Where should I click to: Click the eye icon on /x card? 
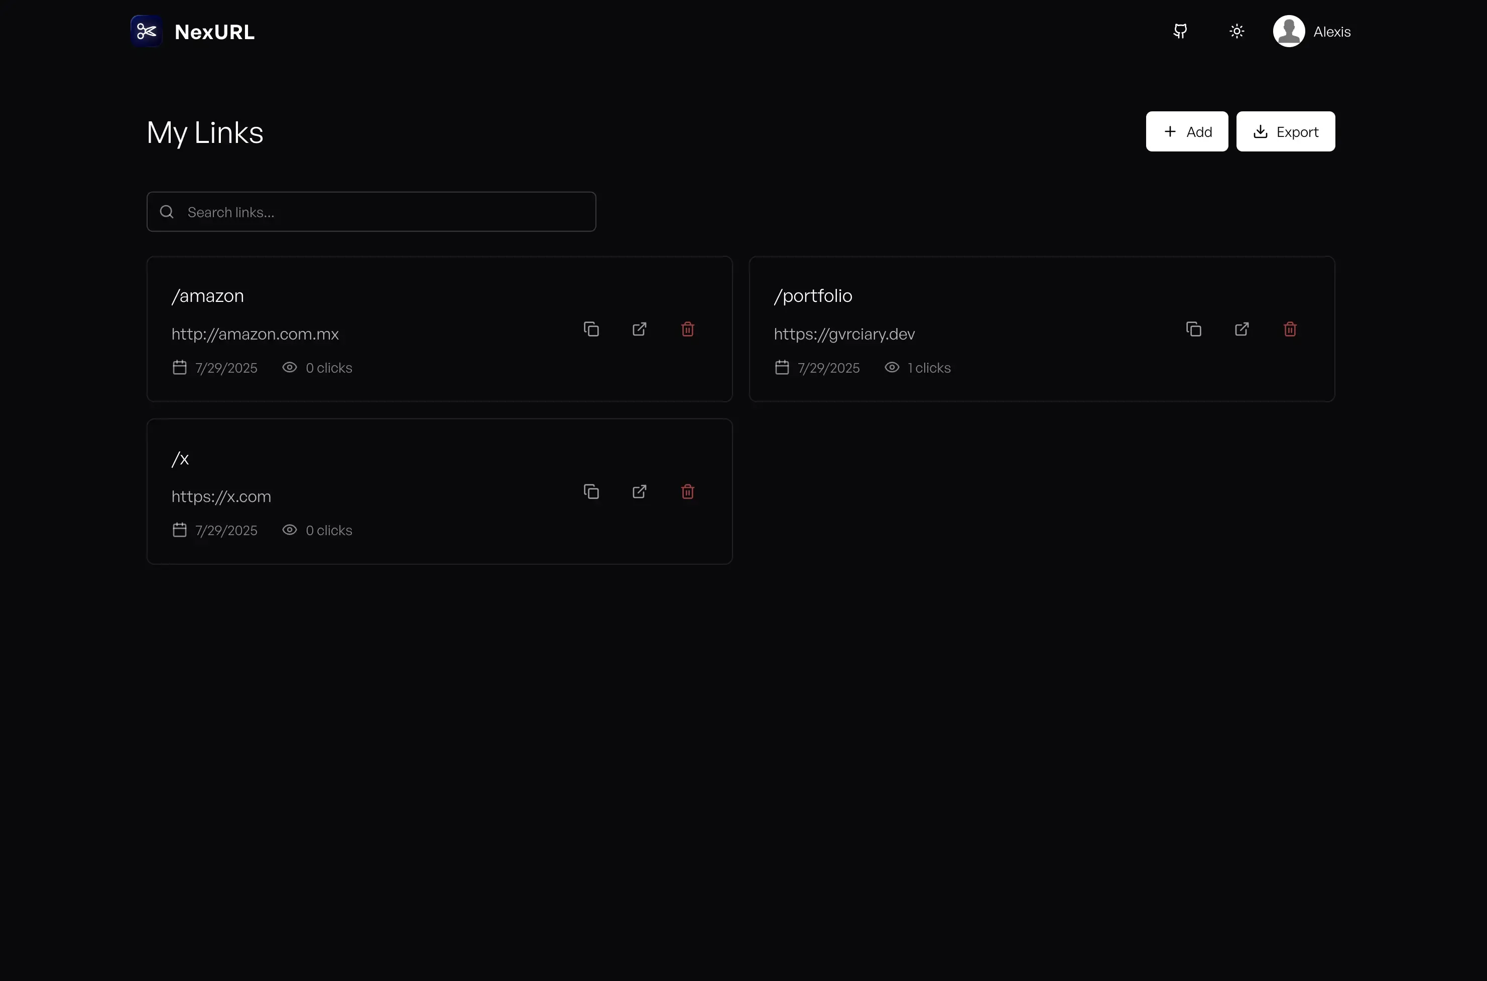click(x=289, y=530)
